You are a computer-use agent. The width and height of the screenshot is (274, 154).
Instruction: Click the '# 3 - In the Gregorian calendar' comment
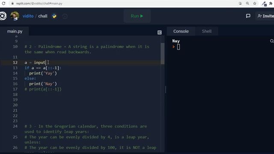pyautogui.click(x=86, y=129)
